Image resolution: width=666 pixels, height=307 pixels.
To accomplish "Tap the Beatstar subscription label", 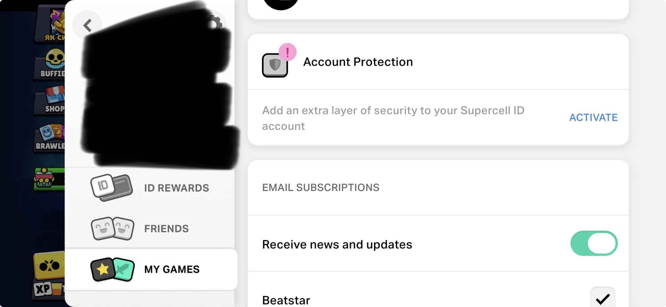I will click(286, 300).
